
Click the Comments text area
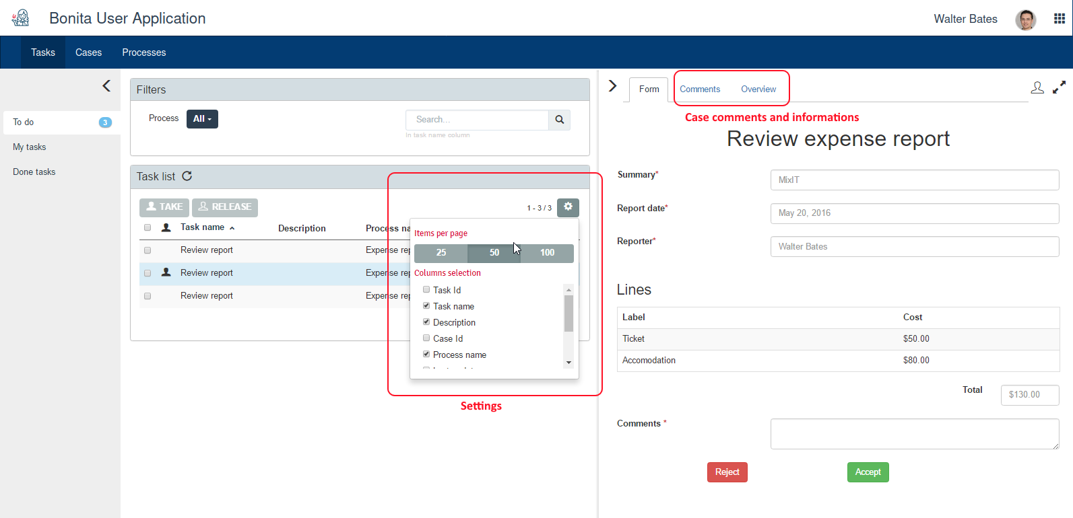(914, 434)
